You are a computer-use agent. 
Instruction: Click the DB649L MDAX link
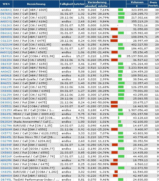(x=6, y=114)
